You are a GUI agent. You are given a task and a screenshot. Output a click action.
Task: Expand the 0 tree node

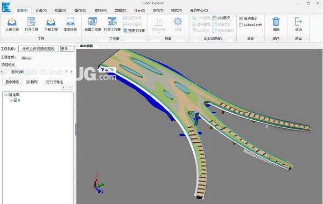(x=11, y=100)
